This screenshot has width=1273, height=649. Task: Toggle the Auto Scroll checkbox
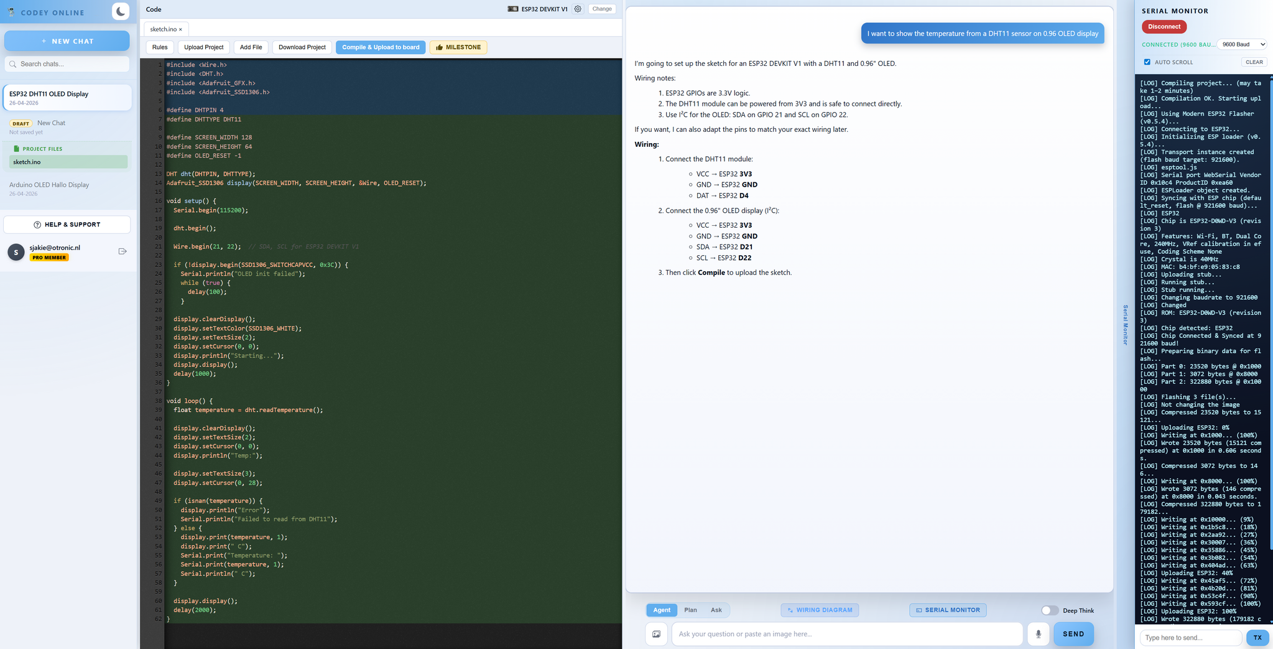[1147, 62]
